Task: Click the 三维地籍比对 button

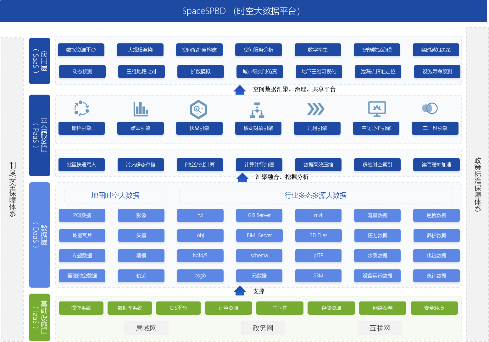Action: (x=142, y=71)
